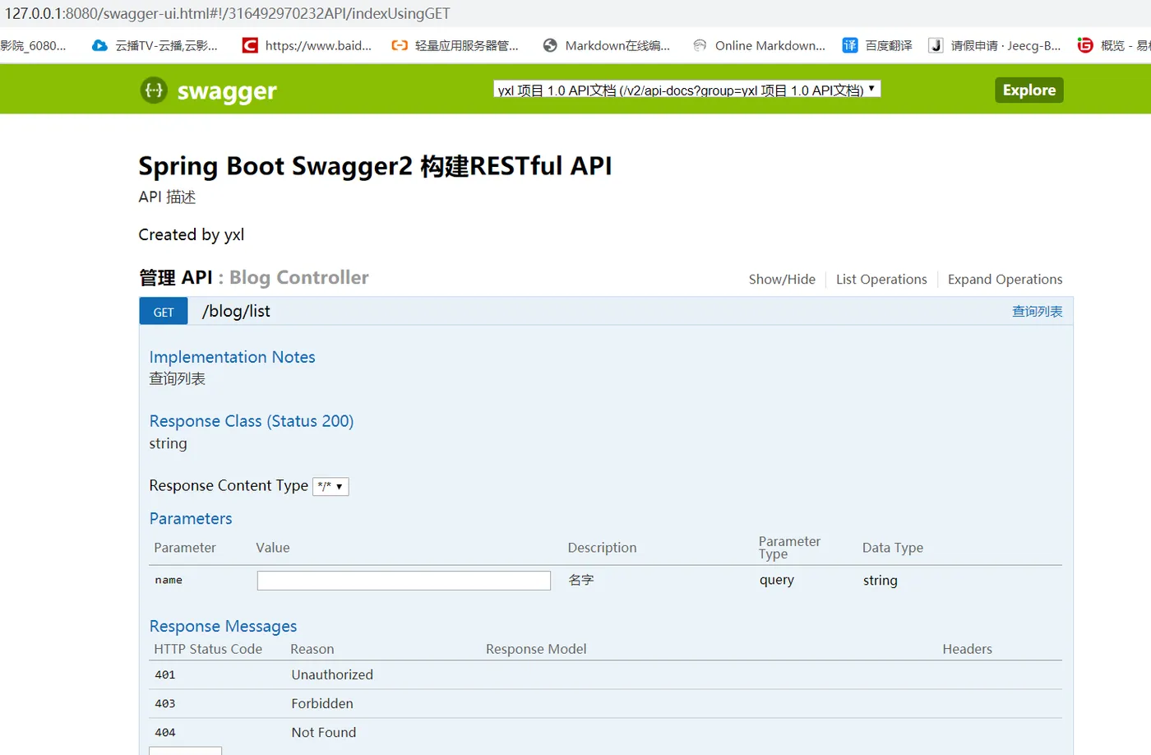
Task: Click the Forbidden reason text
Action: pyautogui.click(x=322, y=703)
